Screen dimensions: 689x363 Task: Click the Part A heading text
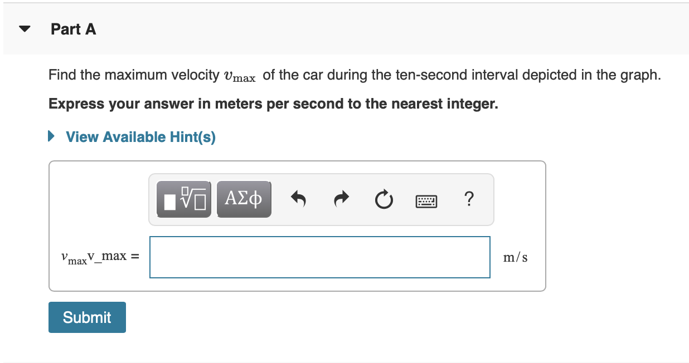(73, 29)
